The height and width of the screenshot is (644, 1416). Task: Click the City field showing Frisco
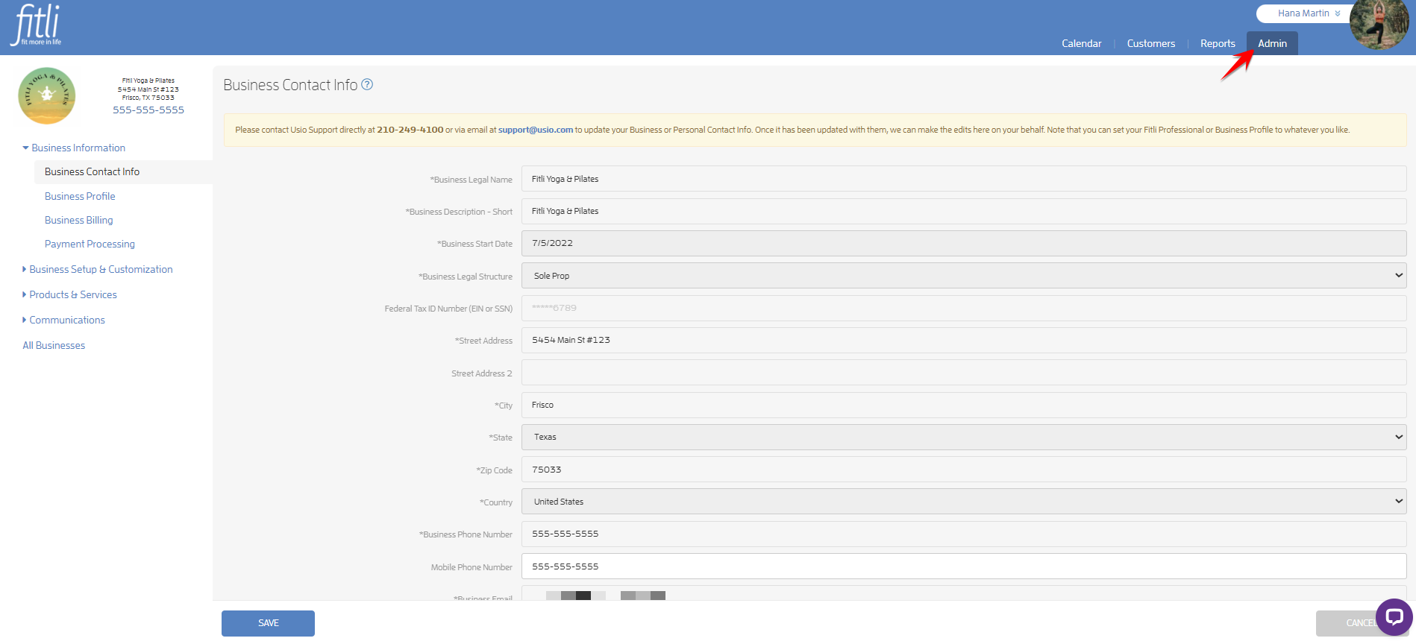[964, 405]
